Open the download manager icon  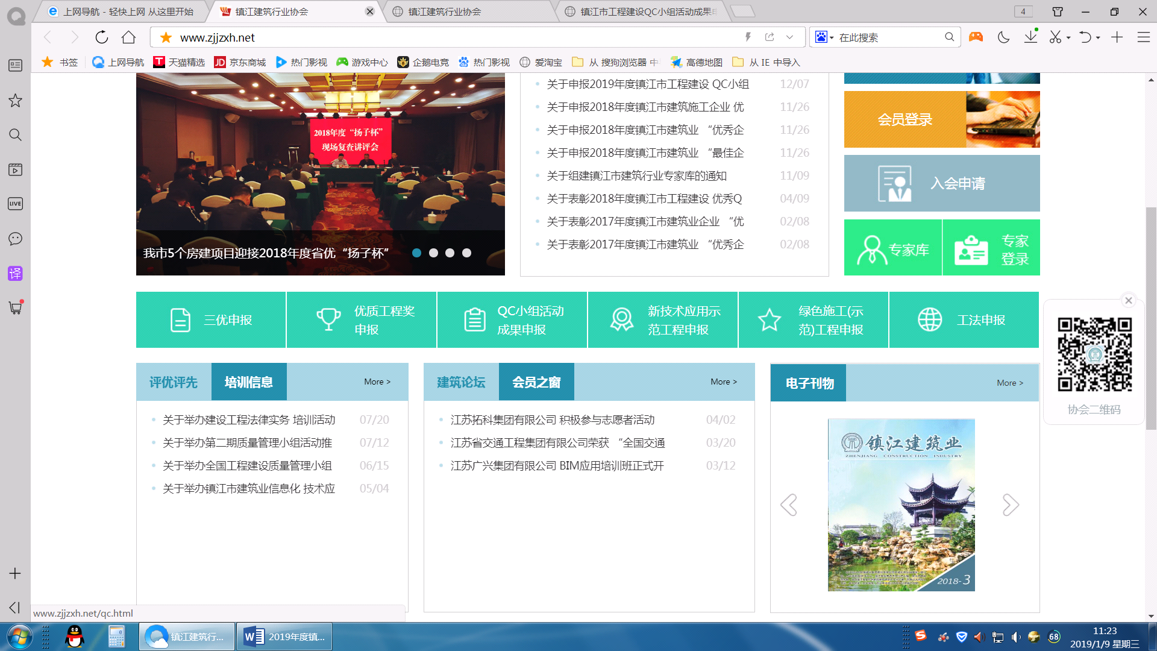coord(1031,37)
